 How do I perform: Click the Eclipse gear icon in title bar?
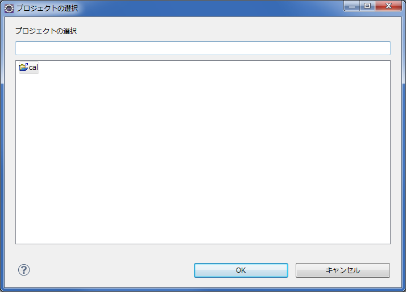point(9,9)
